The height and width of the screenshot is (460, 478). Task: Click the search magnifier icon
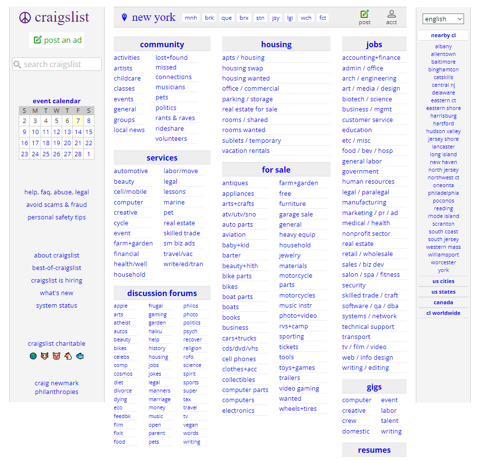tap(17, 64)
